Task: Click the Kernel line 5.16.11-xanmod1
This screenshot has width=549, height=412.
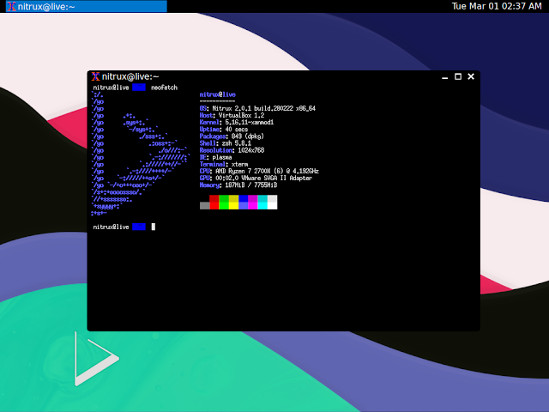Action: pyautogui.click(x=237, y=122)
